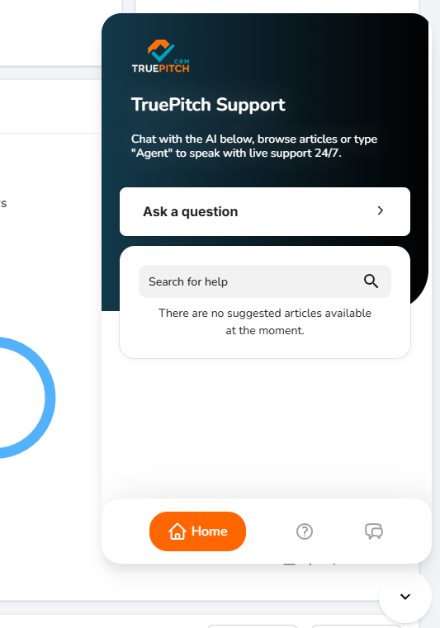The width and height of the screenshot is (440, 628).
Task: Click the Chat with the AI description text
Action: [x=254, y=146]
